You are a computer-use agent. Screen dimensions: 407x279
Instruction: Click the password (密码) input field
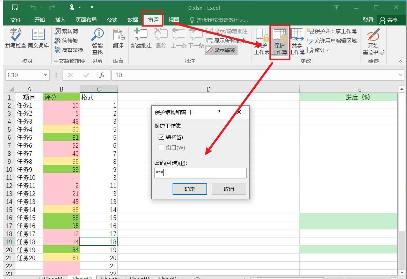(201, 173)
